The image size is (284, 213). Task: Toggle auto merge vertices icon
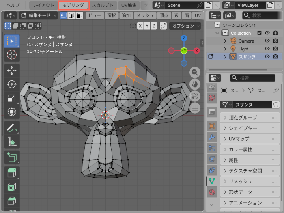coord(163,26)
